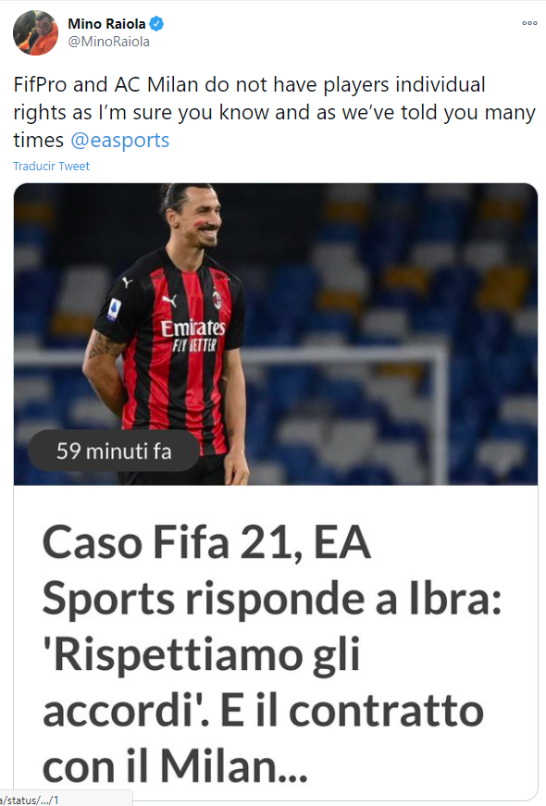Open Mino Raiola's profile avatar
Image resolution: width=546 pixels, height=806 pixels.
(35, 31)
